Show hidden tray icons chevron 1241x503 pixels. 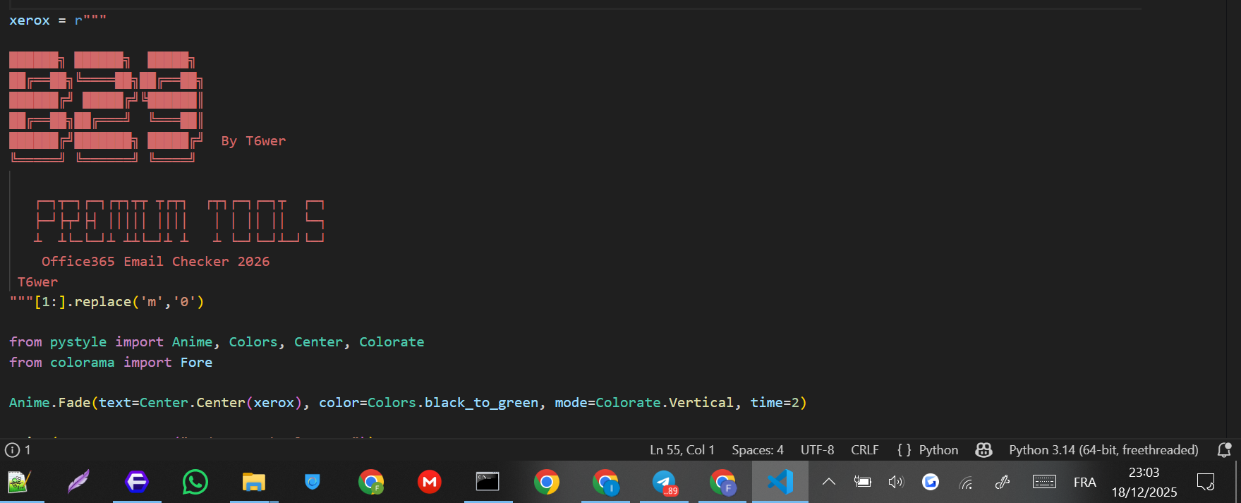tap(829, 483)
